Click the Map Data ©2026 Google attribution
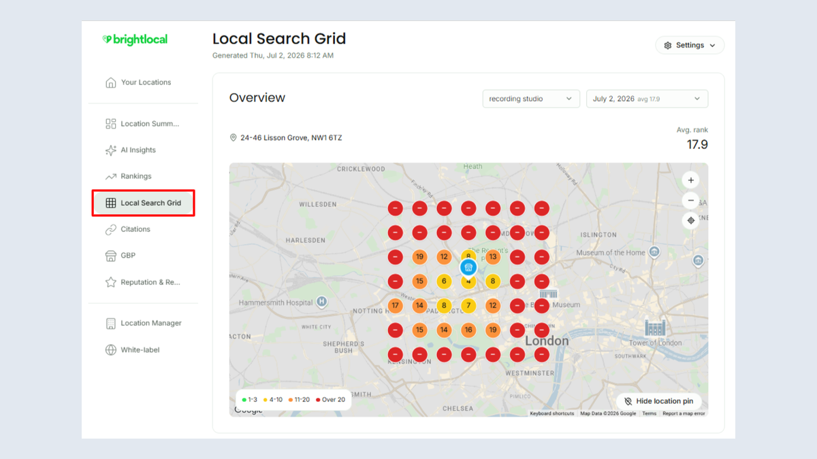 [608, 413]
